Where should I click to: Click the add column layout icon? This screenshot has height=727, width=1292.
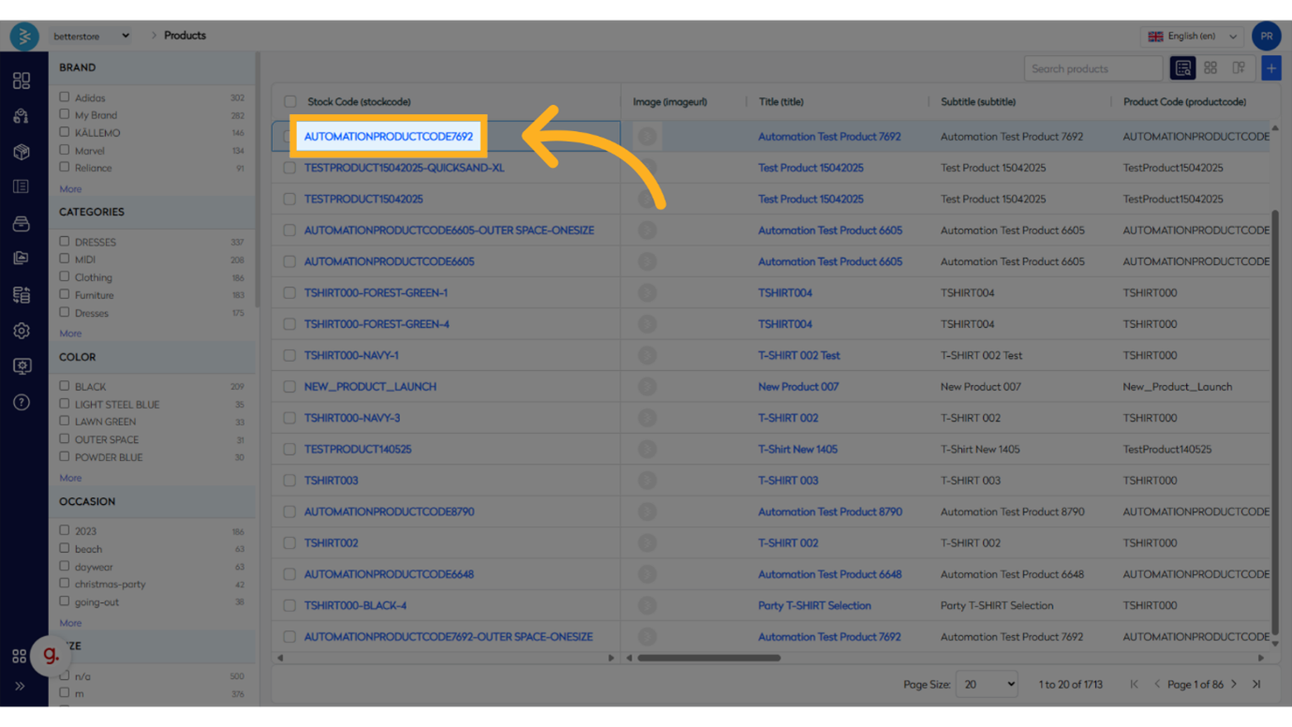pos(1239,68)
